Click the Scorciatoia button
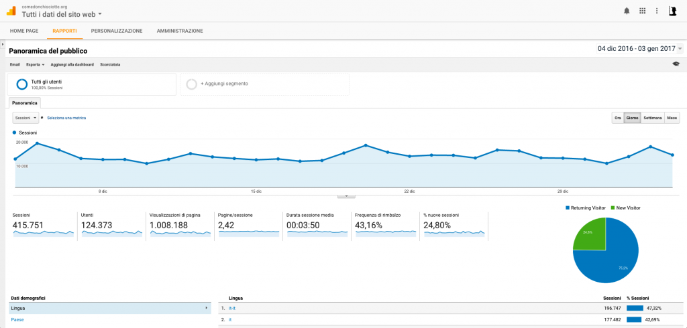This screenshot has width=687, height=328. (110, 64)
